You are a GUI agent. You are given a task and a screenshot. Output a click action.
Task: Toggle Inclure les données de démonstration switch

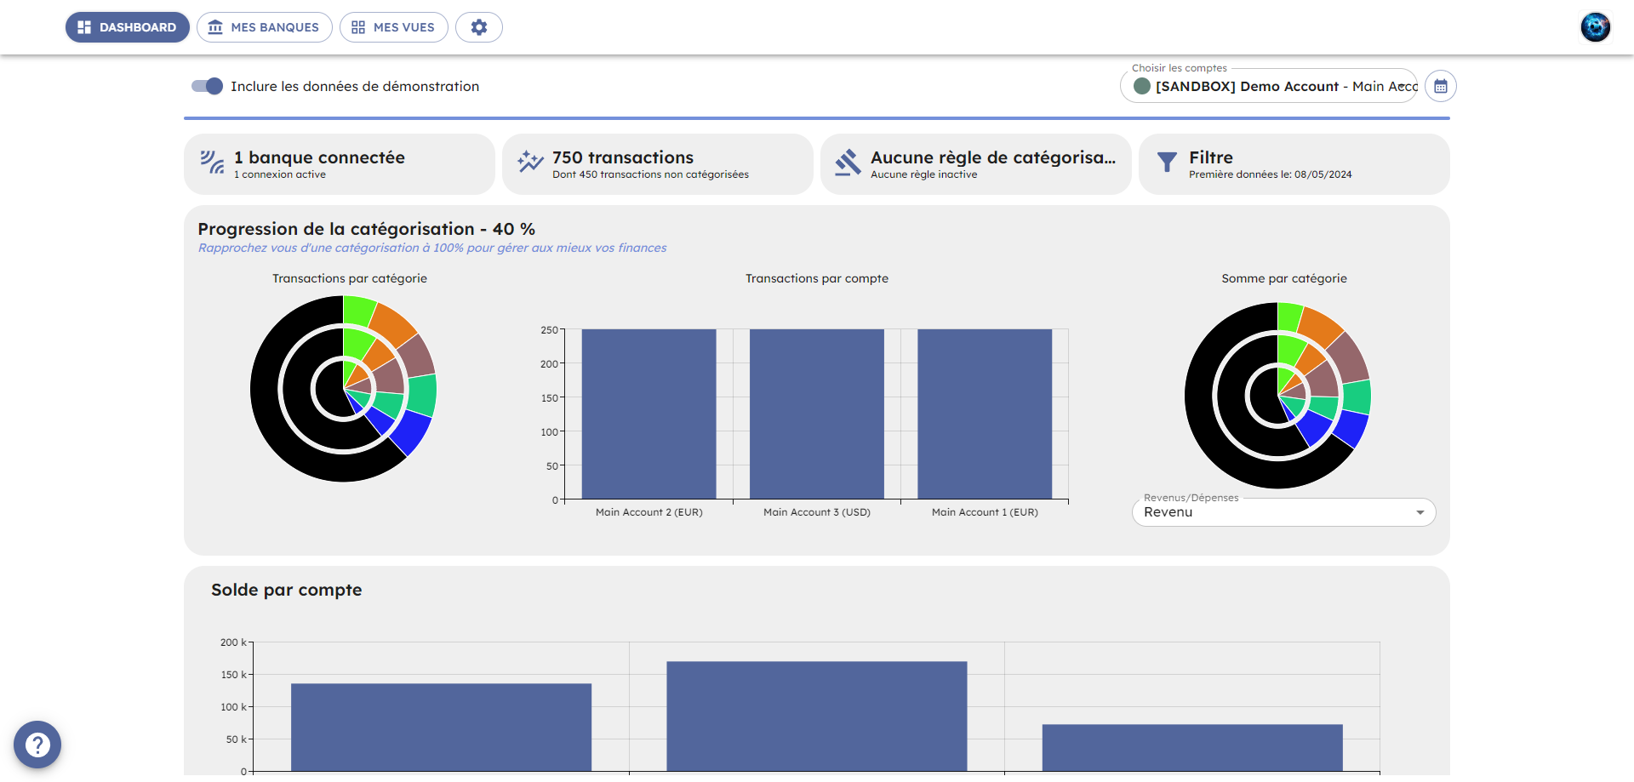point(207,86)
